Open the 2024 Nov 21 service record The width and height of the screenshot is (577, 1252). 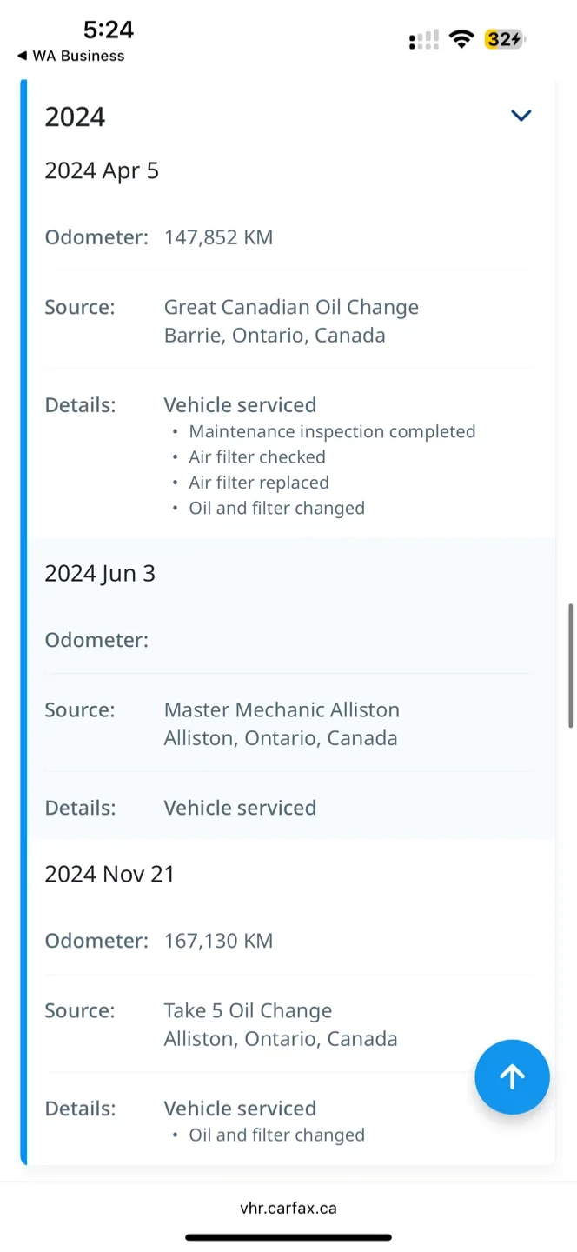coord(109,873)
